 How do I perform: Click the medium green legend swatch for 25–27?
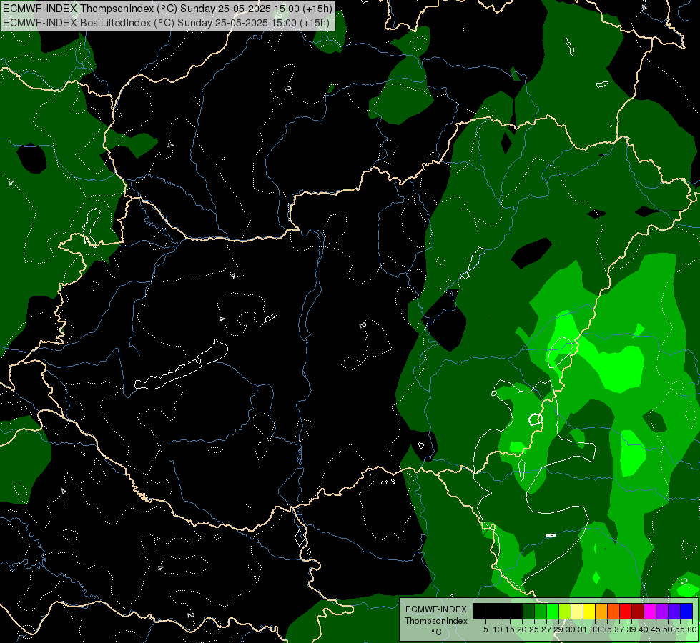540,611
